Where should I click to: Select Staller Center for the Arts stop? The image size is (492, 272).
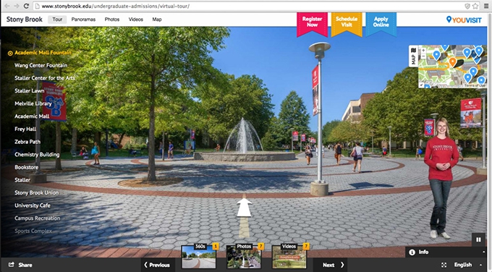(45, 78)
